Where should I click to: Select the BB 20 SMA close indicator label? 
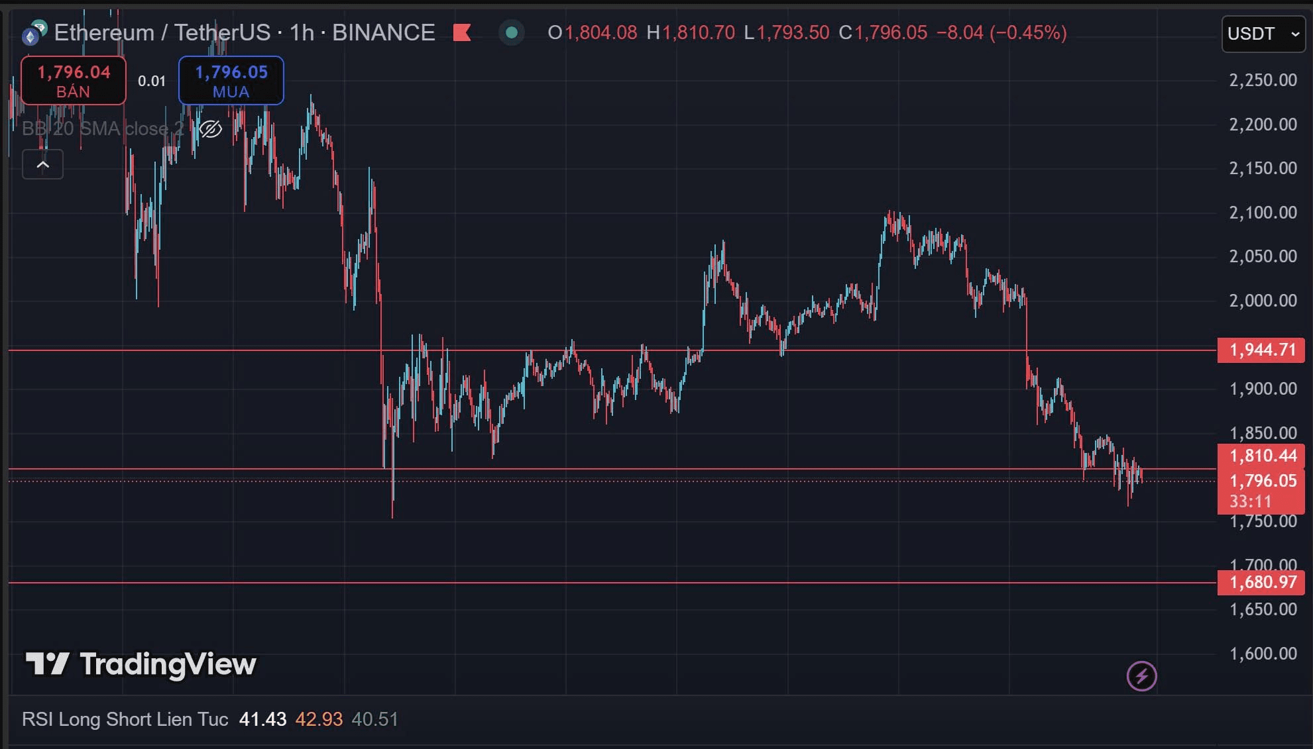103,128
